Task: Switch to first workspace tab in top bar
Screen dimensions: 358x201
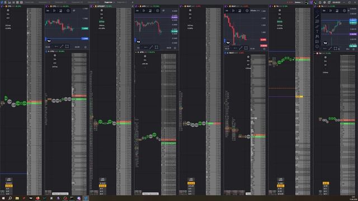Action: click(29, 2)
